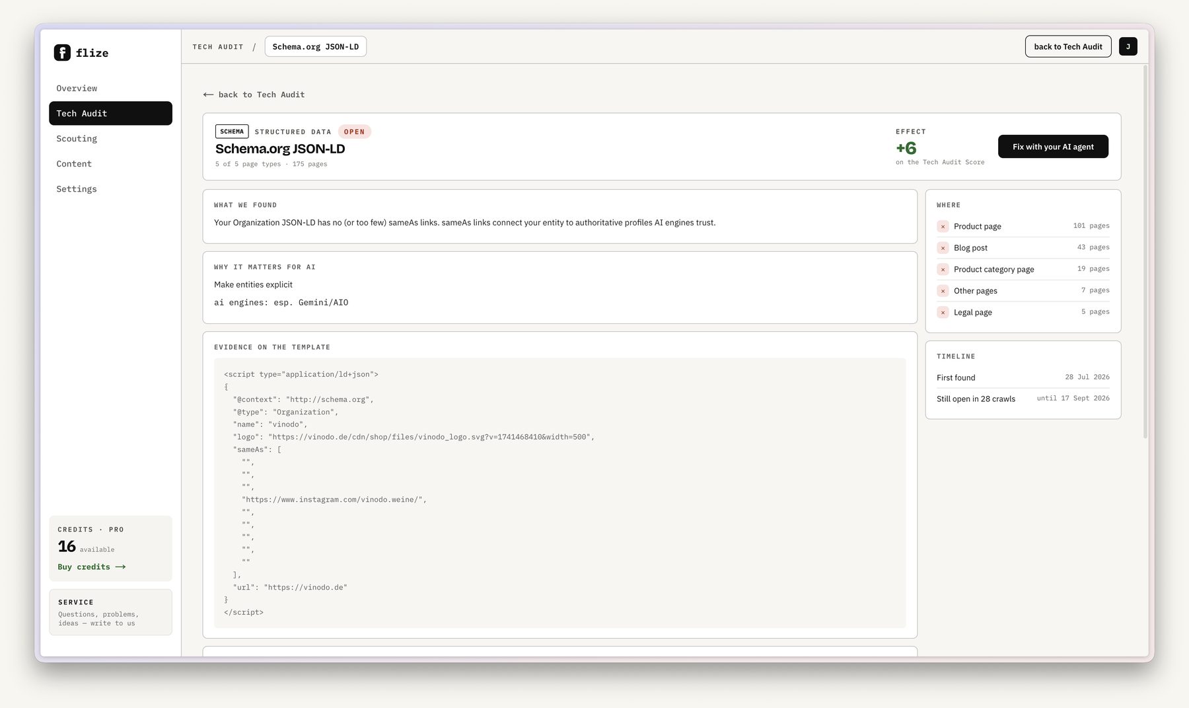
Task: Click the flize logo icon
Action: click(62, 53)
